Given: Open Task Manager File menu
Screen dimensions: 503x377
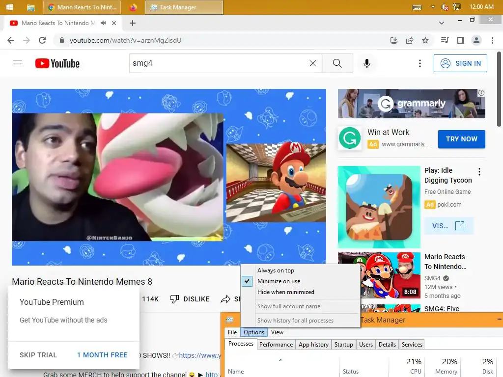Looking at the screenshot, I should [x=232, y=332].
